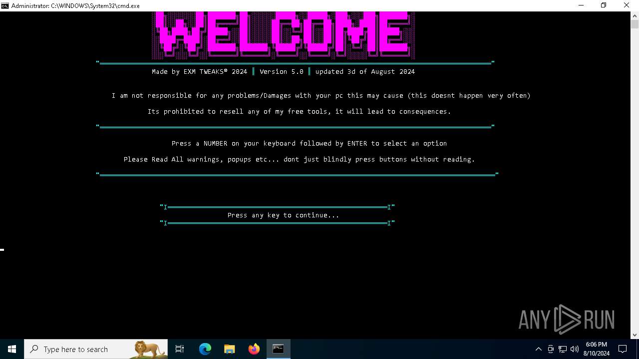Click the 'Type here to search' box
Screen dimensions: 639x359
[x=96, y=349]
